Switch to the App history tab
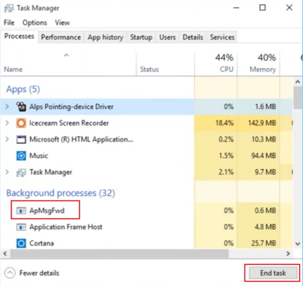 [105, 37]
